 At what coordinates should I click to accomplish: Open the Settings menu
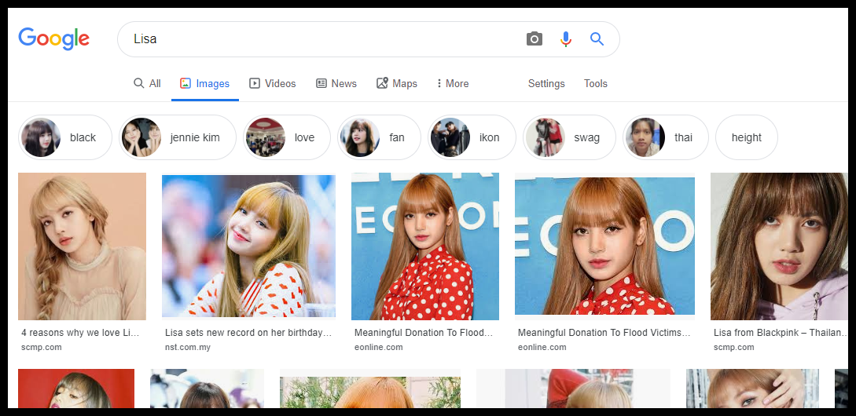(546, 83)
